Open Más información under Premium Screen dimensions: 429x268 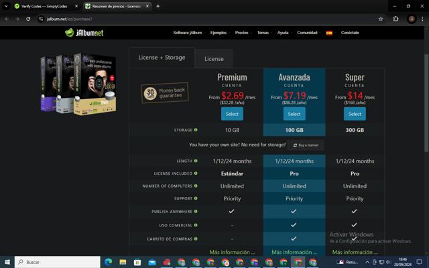232,252
